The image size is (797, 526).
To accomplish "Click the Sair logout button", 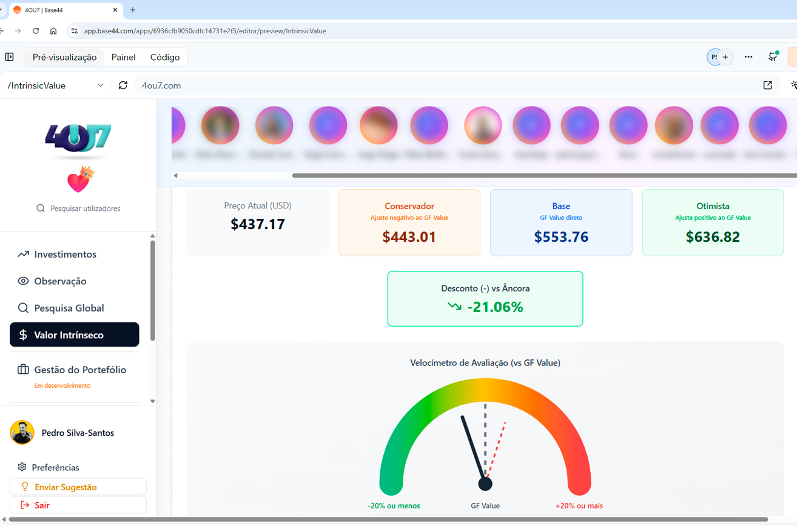I will [78, 505].
